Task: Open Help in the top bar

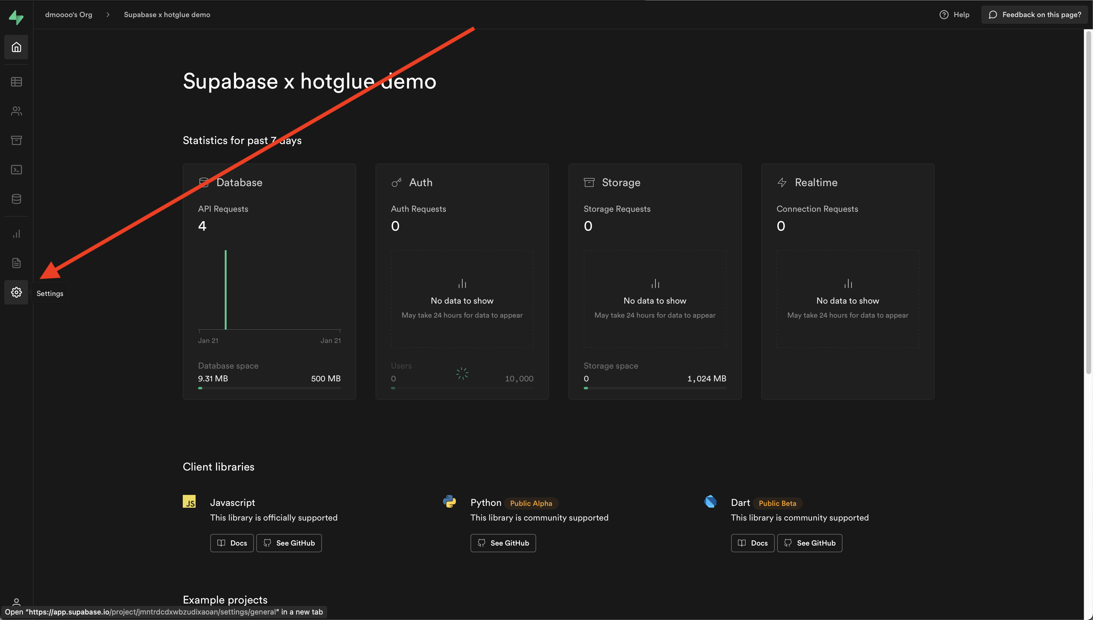Action: pyautogui.click(x=954, y=14)
